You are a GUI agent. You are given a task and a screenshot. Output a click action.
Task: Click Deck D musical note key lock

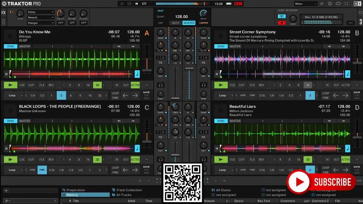347,148
